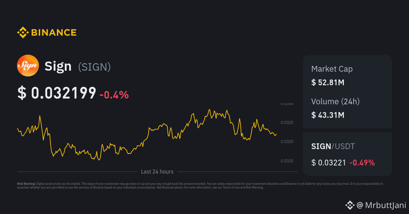Click the $ 0.032199 price value
The width and height of the screenshot is (409, 214).
[x=57, y=93]
